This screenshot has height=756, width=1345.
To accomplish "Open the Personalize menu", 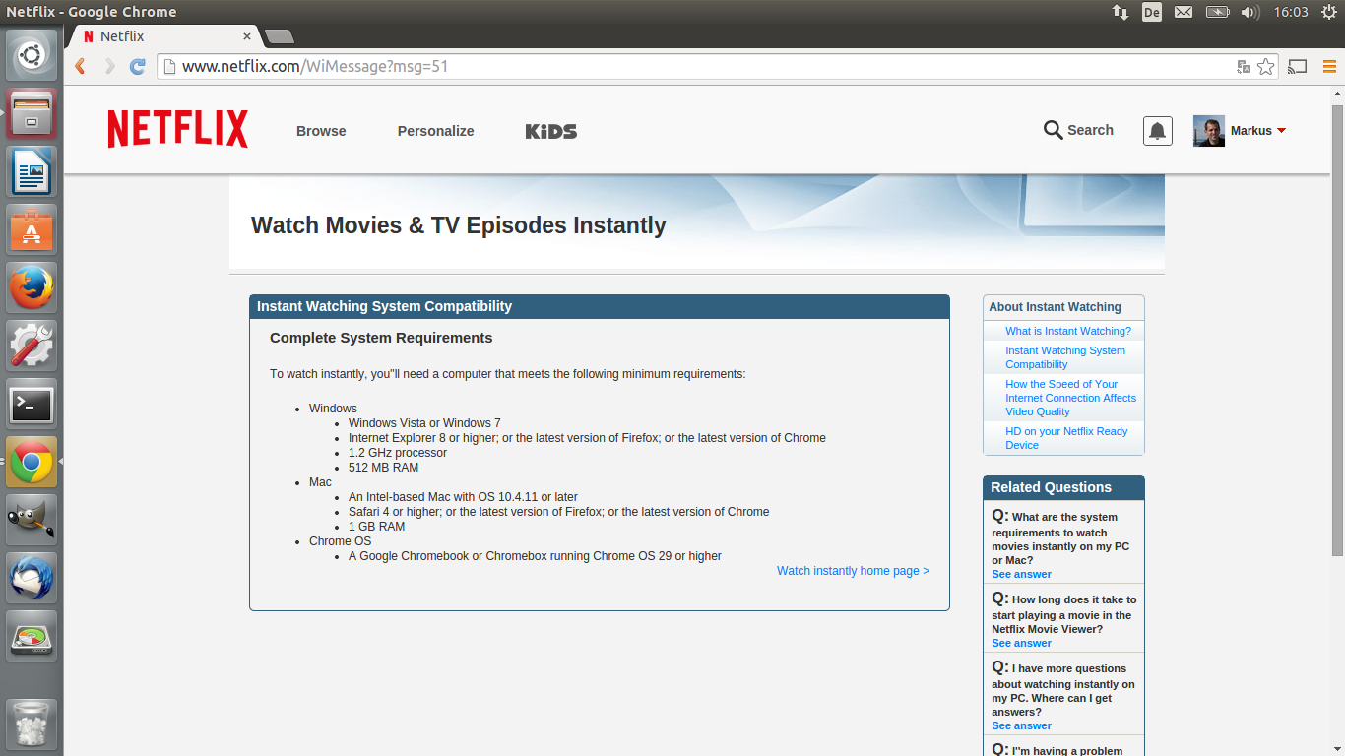I will tap(435, 131).
